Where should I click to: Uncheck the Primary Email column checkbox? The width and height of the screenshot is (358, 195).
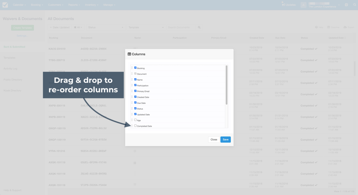(135, 91)
